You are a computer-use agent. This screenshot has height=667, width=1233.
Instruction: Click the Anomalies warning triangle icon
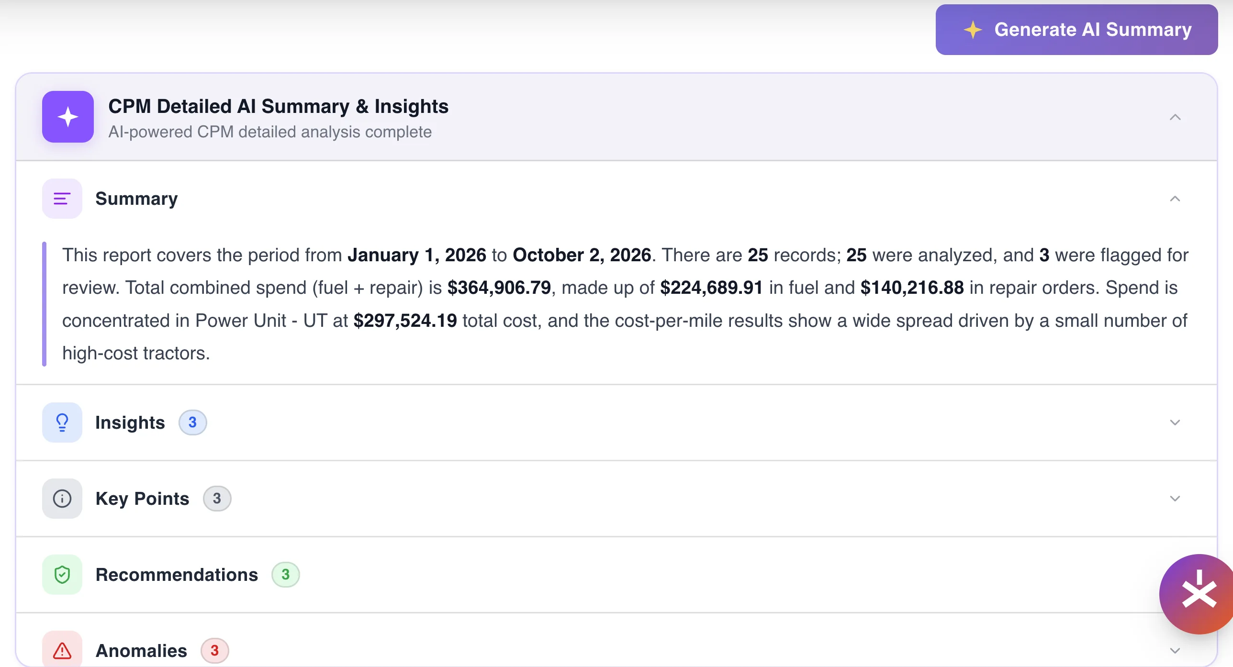[x=62, y=649]
